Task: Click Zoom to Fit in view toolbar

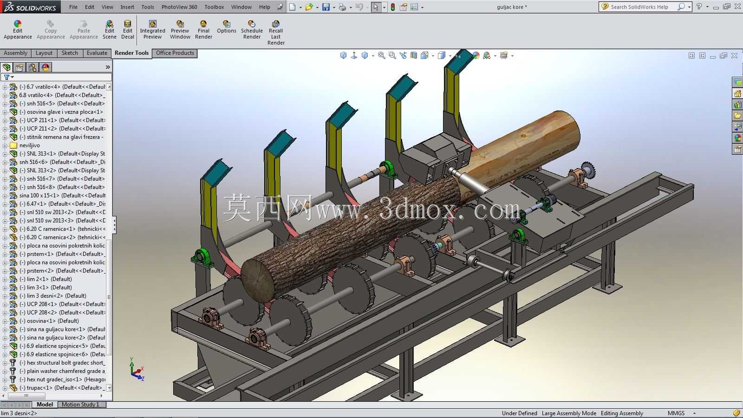Action: tap(382, 55)
